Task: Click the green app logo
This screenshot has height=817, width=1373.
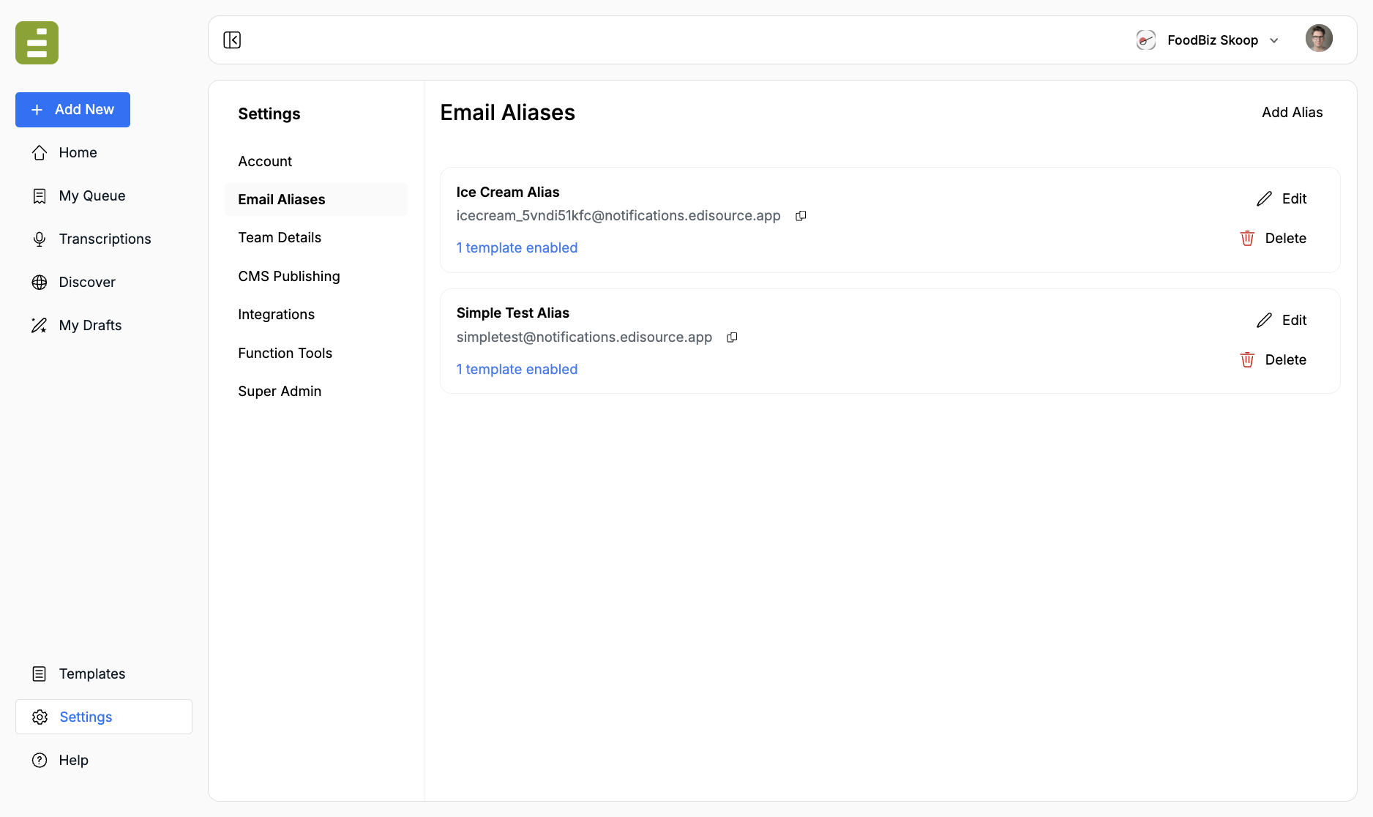Action: (x=37, y=42)
